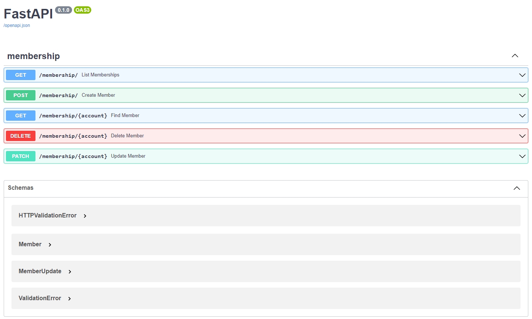Click POST badge for Create Member
This screenshot has width=532, height=319.
point(21,95)
